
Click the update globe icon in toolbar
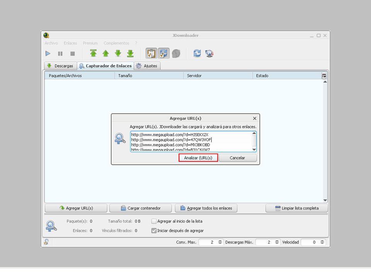(x=209, y=53)
